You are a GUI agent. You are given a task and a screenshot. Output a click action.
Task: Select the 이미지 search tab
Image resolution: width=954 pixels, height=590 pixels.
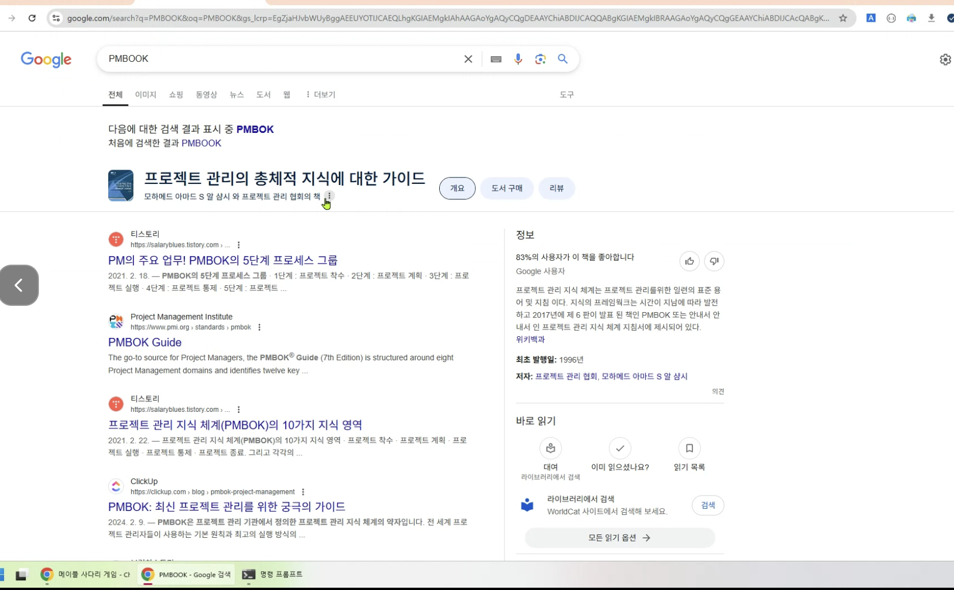pyautogui.click(x=145, y=95)
